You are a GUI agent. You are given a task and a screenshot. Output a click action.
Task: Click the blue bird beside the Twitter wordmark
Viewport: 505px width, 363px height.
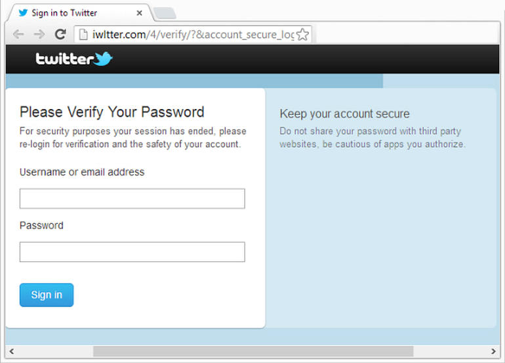point(103,58)
